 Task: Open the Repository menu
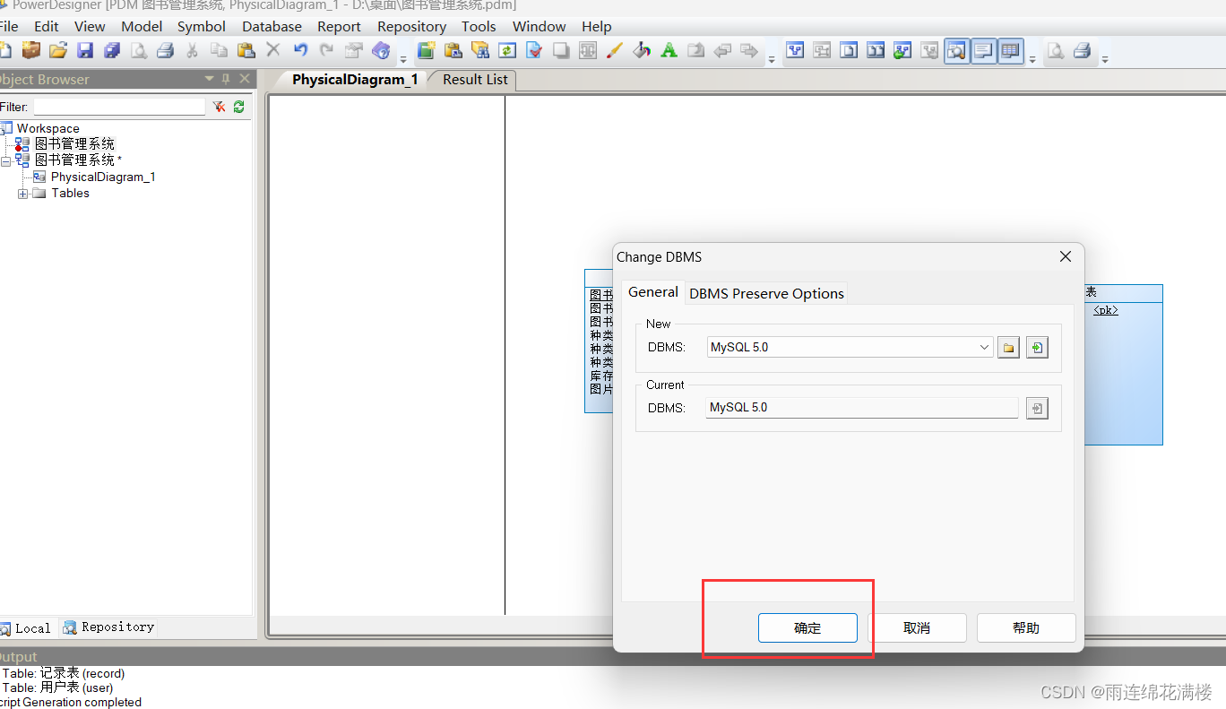tap(411, 26)
